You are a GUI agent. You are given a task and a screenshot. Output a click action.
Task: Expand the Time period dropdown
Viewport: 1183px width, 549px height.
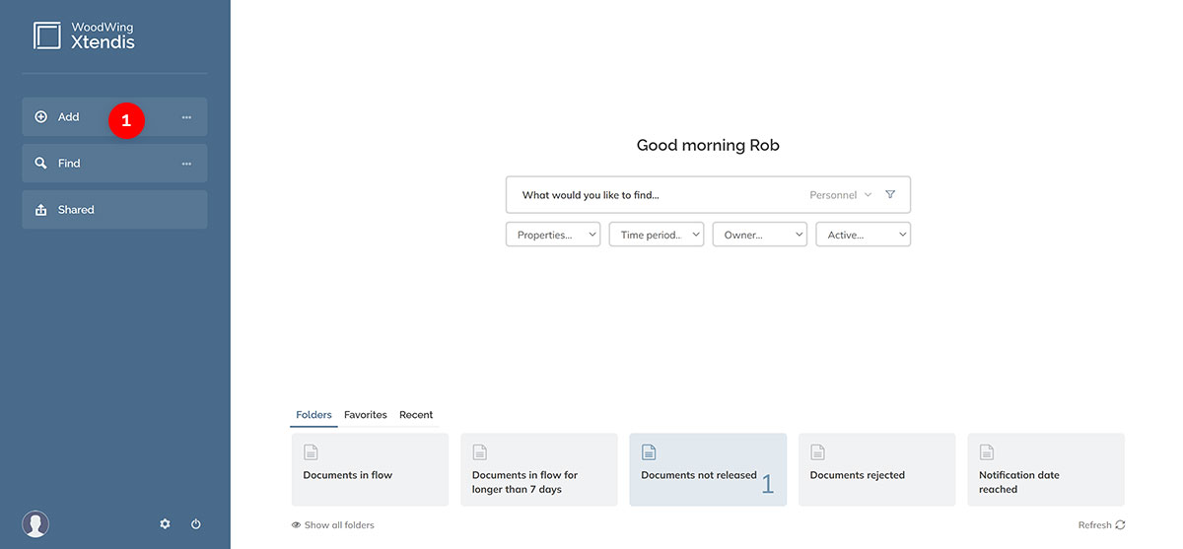click(x=656, y=235)
